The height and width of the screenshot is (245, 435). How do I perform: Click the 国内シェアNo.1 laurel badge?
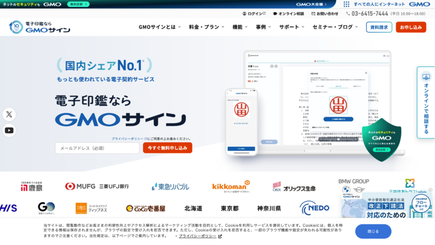tap(104, 65)
